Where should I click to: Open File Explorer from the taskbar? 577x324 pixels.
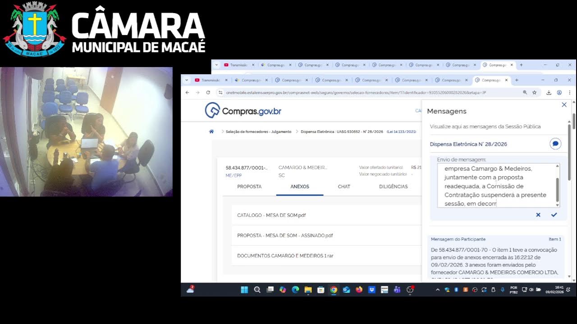[x=308, y=290]
